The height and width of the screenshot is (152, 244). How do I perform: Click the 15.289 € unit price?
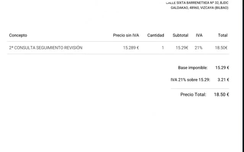(x=131, y=48)
